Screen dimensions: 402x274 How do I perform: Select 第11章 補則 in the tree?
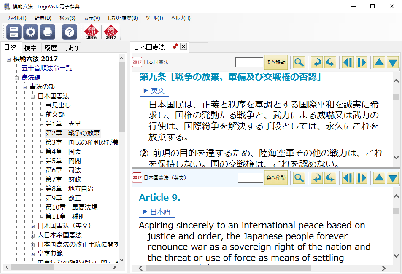click(x=65, y=217)
